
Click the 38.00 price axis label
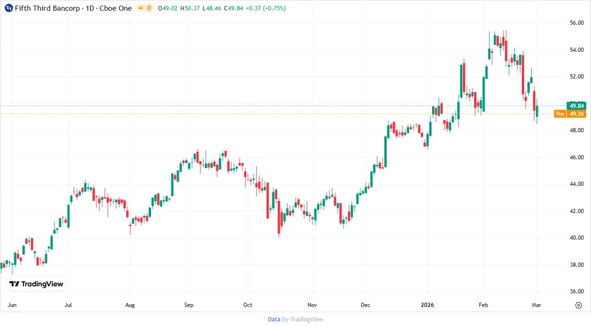577,265
